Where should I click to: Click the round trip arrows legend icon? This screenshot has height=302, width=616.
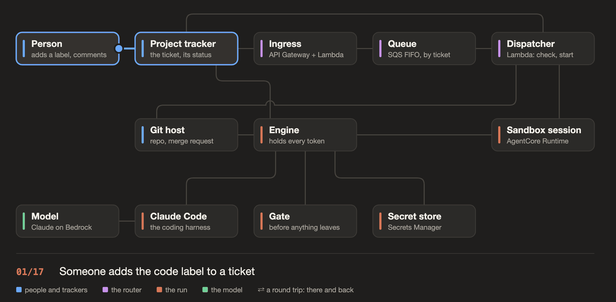[261, 290]
